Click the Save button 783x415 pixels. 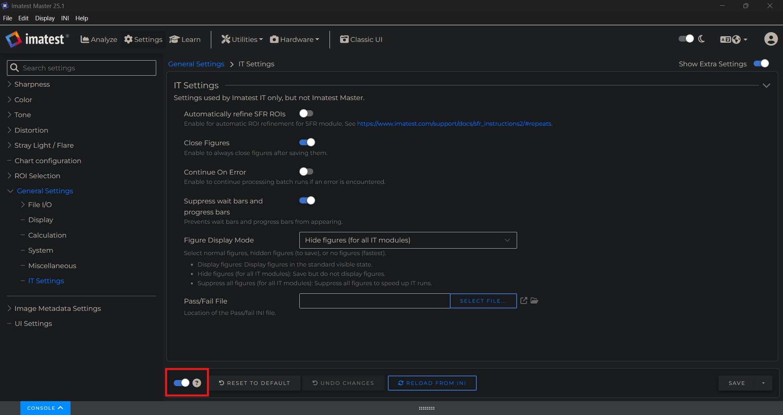pos(737,383)
